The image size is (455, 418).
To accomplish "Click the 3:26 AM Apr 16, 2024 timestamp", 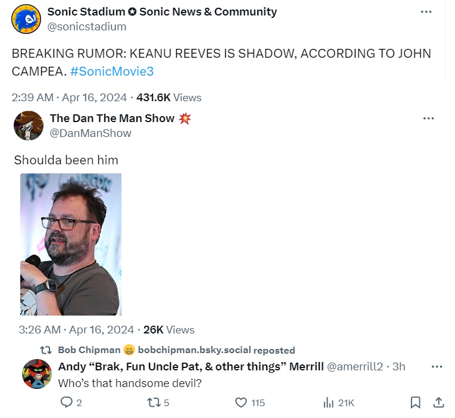I will pyautogui.click(x=76, y=330).
